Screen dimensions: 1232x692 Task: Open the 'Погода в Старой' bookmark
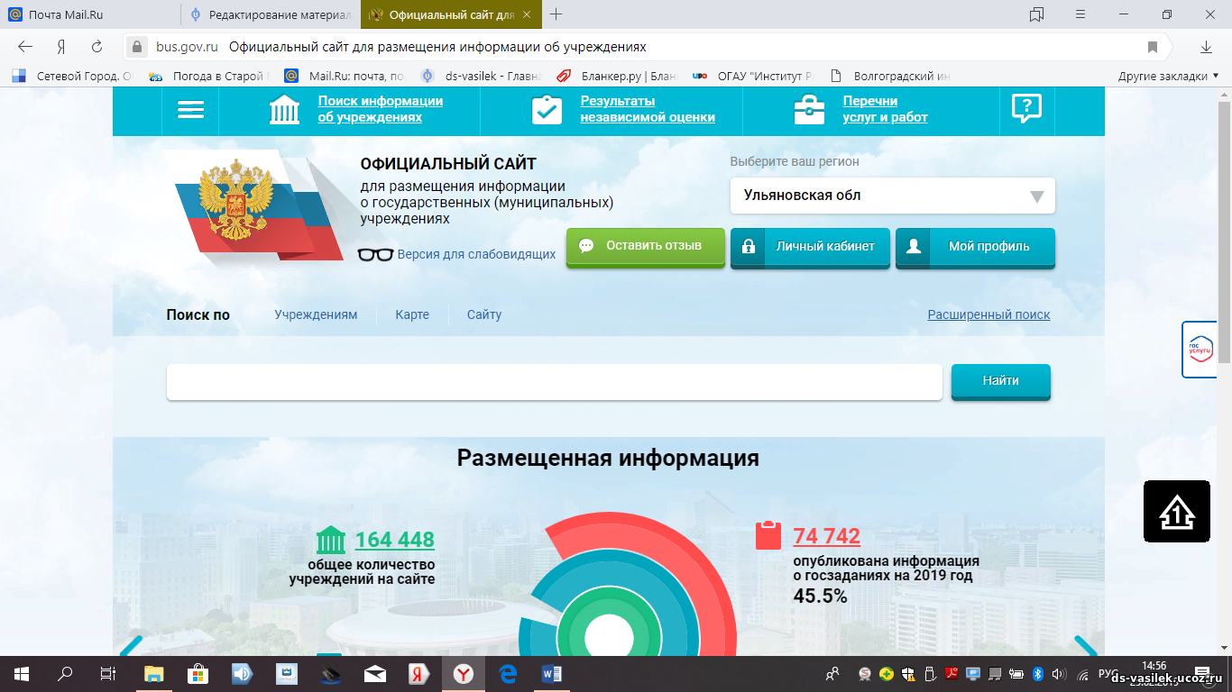coord(209,77)
